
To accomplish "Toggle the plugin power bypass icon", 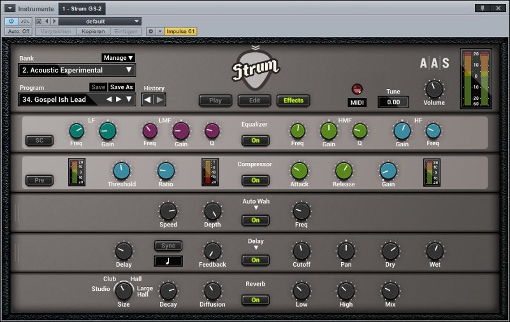I will pos(11,21).
